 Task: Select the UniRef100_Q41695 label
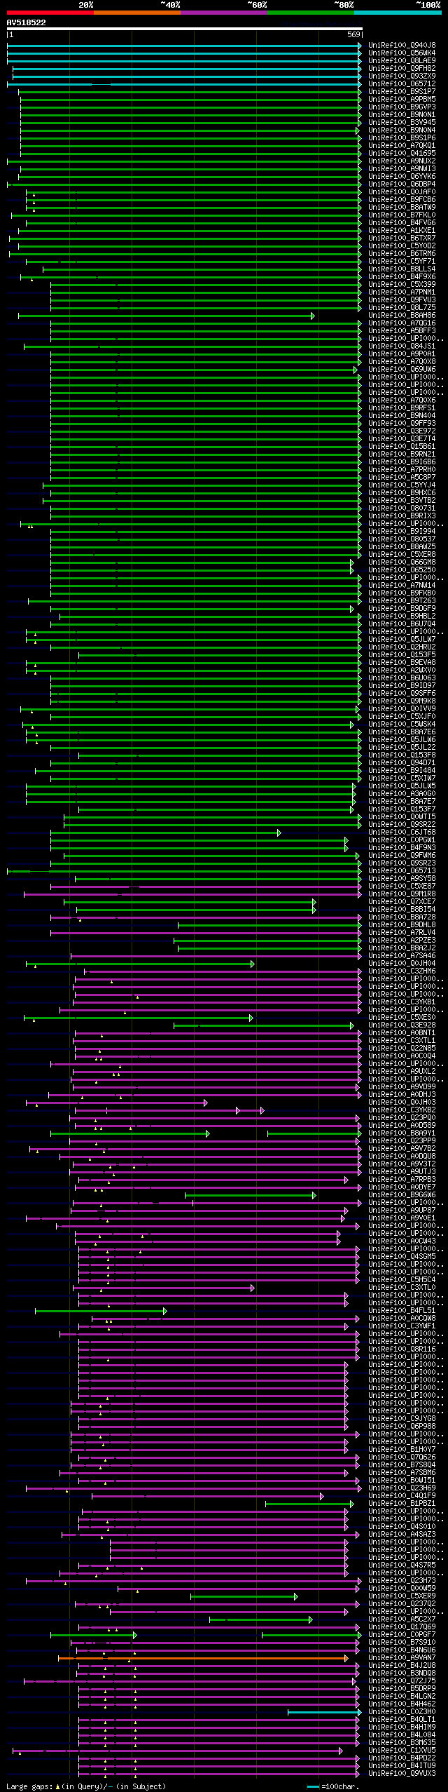coord(402,154)
